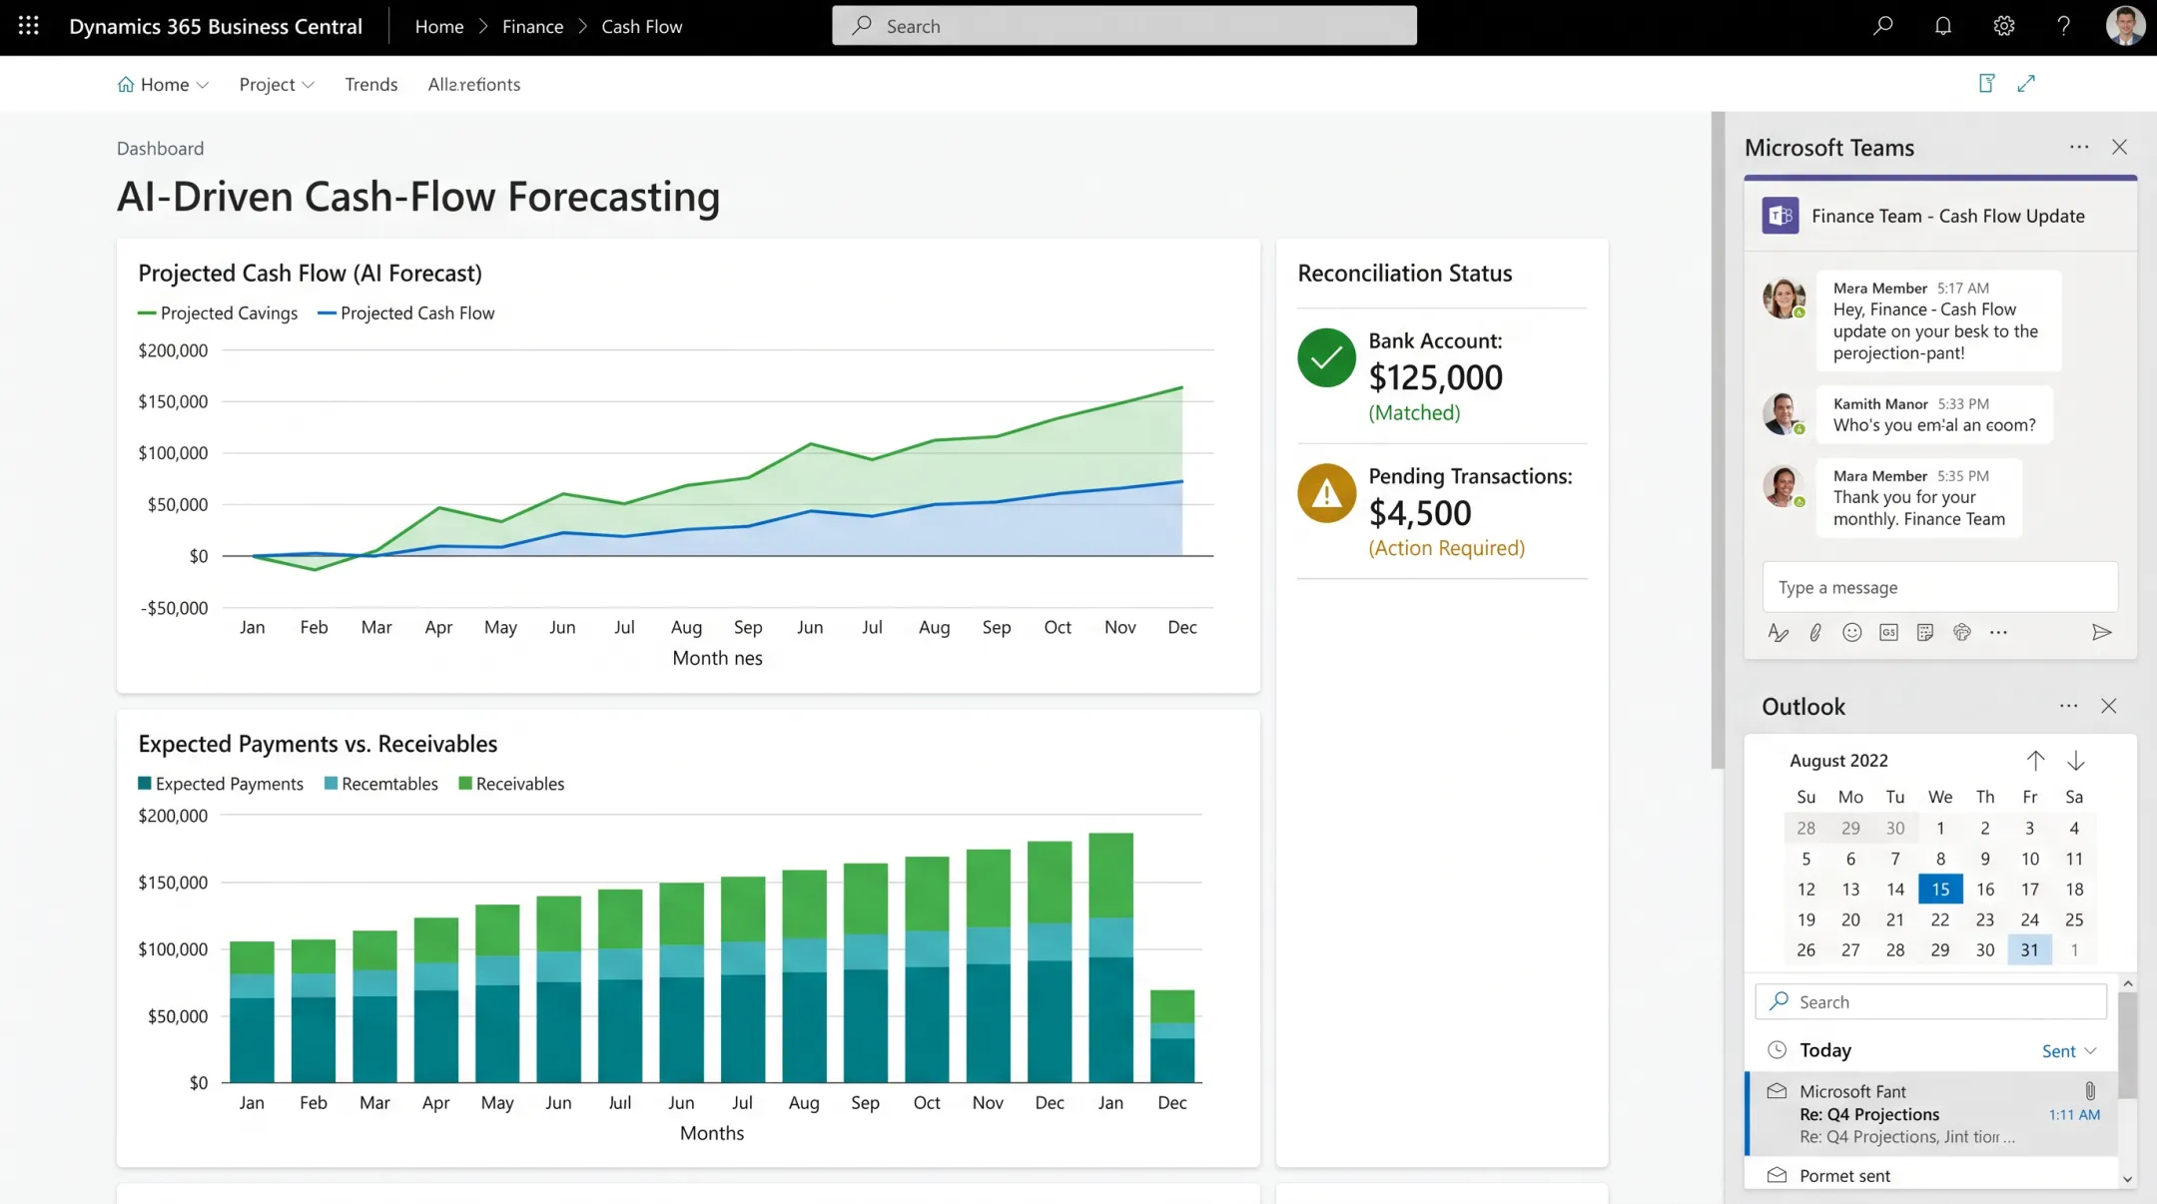Viewport: 2157px width, 1204px height.
Task: Open the Pormet sent email
Action: pos(1931,1175)
